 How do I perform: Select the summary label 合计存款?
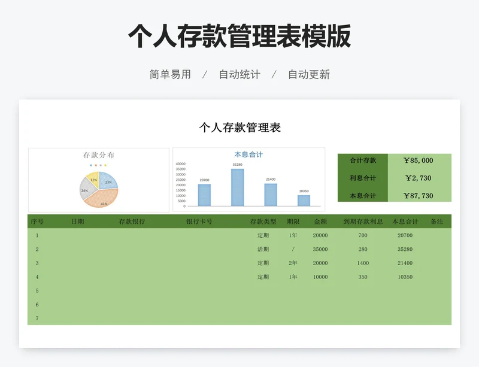(x=363, y=160)
